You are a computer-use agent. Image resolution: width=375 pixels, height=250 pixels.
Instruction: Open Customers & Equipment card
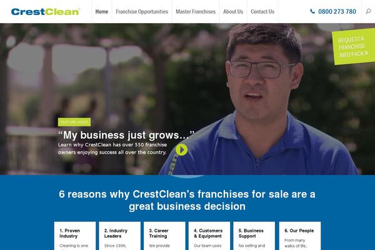(209, 236)
